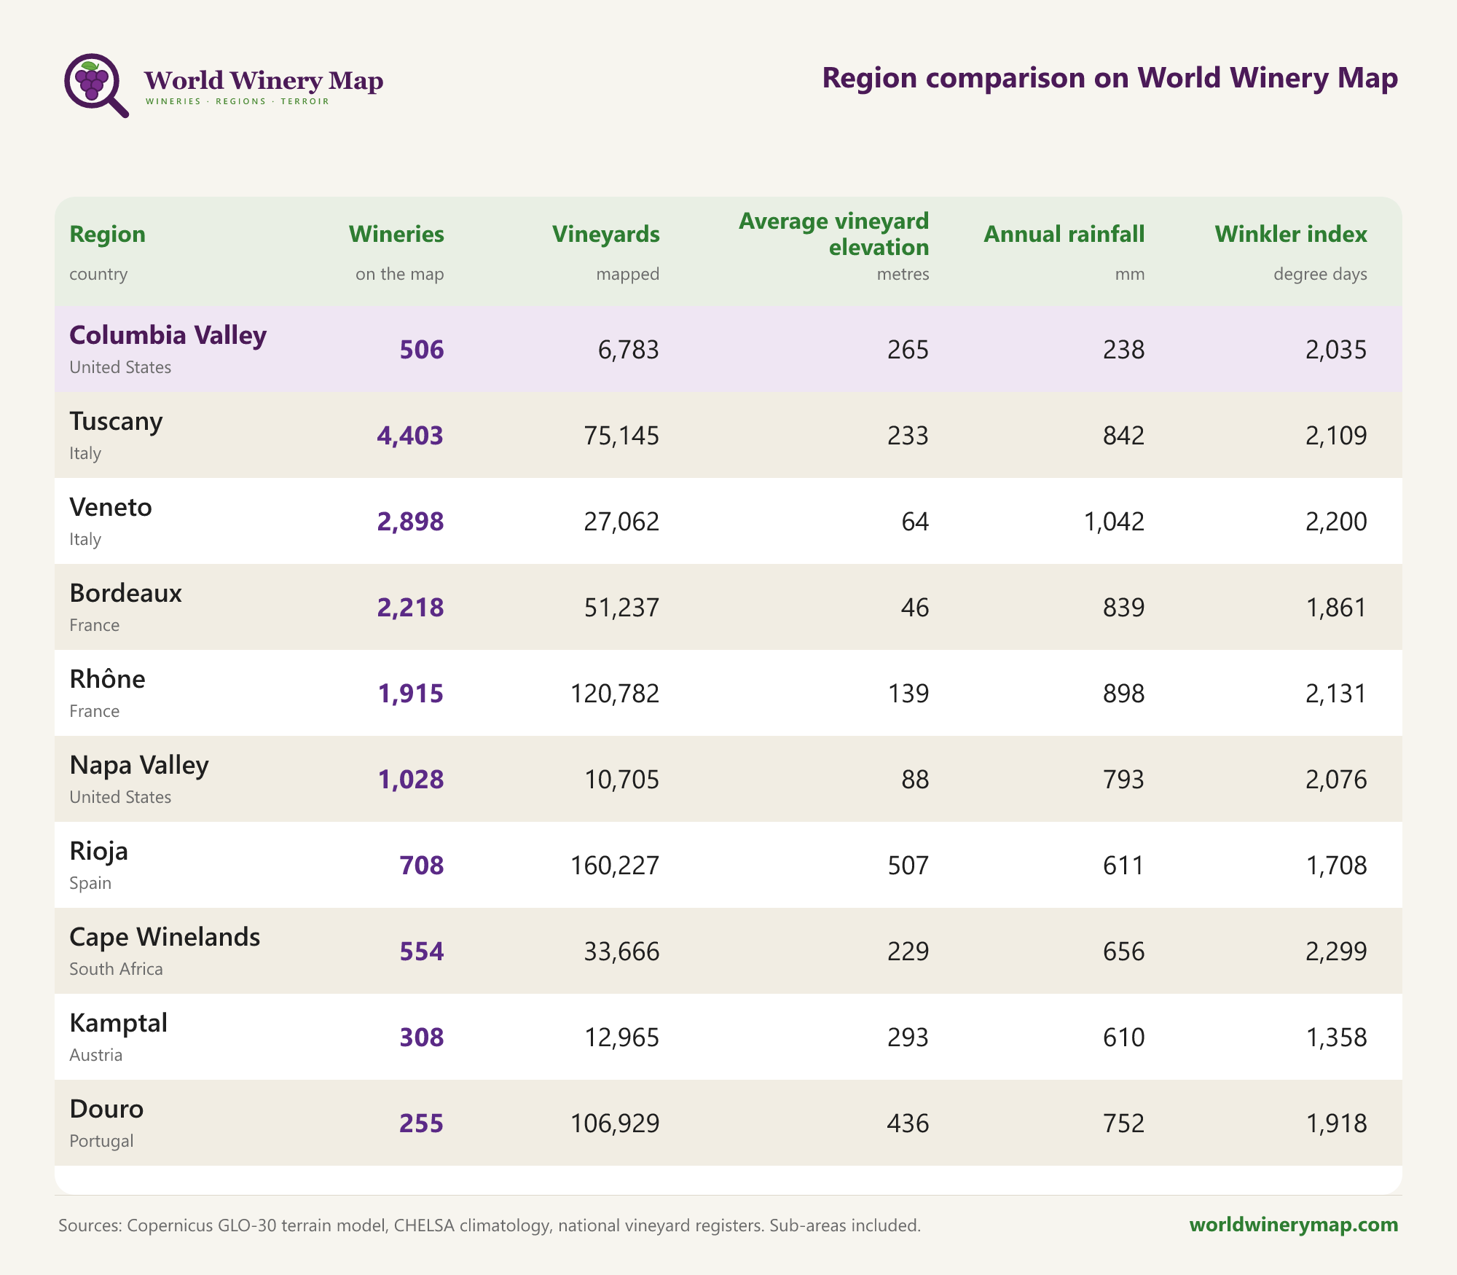
Task: Click Douro elevation value 436
Action: click(908, 1123)
